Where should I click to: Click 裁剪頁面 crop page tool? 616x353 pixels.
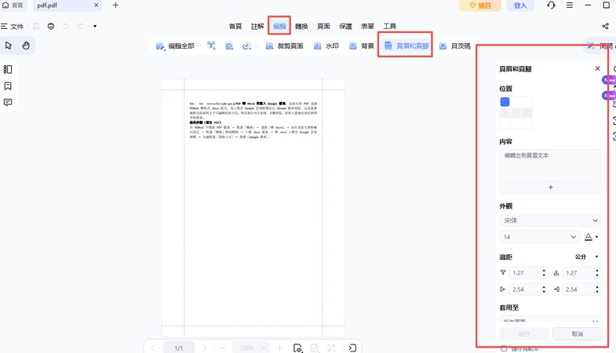284,46
